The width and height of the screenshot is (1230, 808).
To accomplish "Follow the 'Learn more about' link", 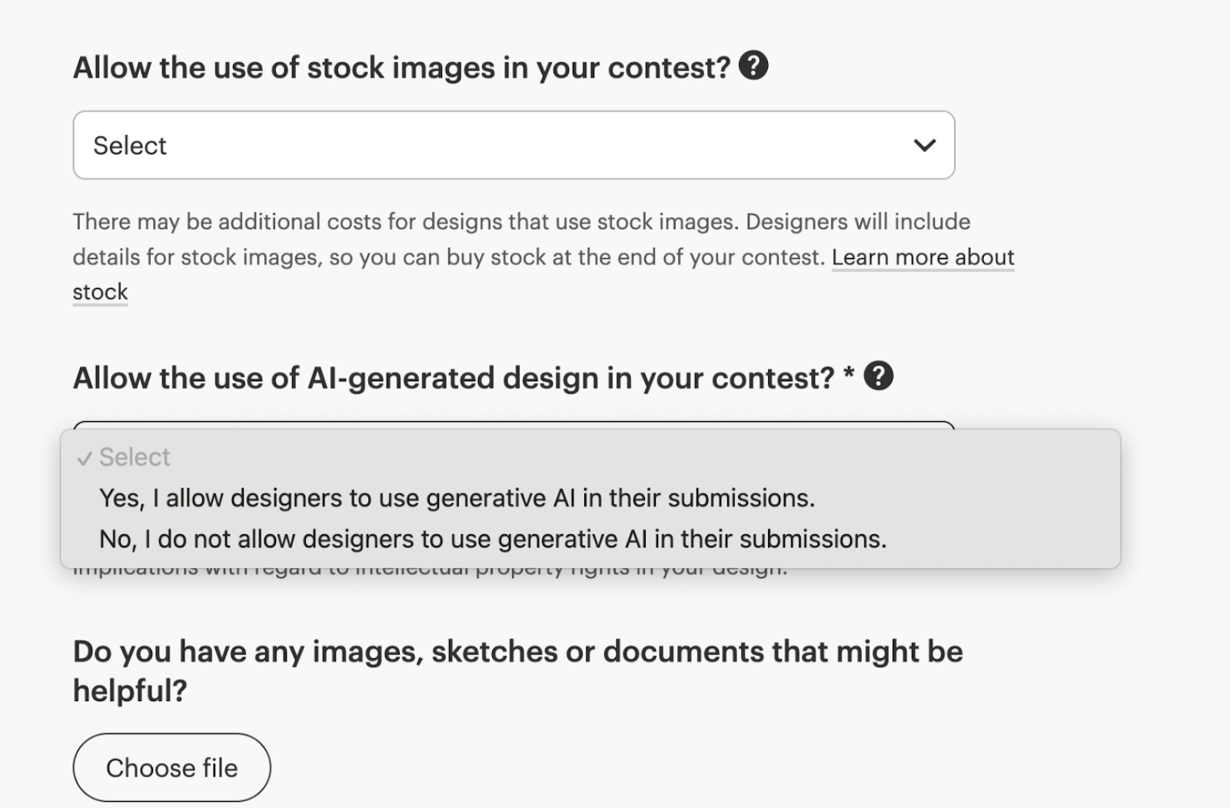I will tap(922, 257).
